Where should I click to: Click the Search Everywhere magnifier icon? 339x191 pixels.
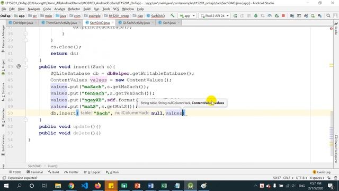(x=328, y=16)
